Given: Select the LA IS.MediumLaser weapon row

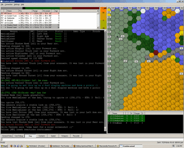Looking at the screenshot, I should tap(126, 116).
